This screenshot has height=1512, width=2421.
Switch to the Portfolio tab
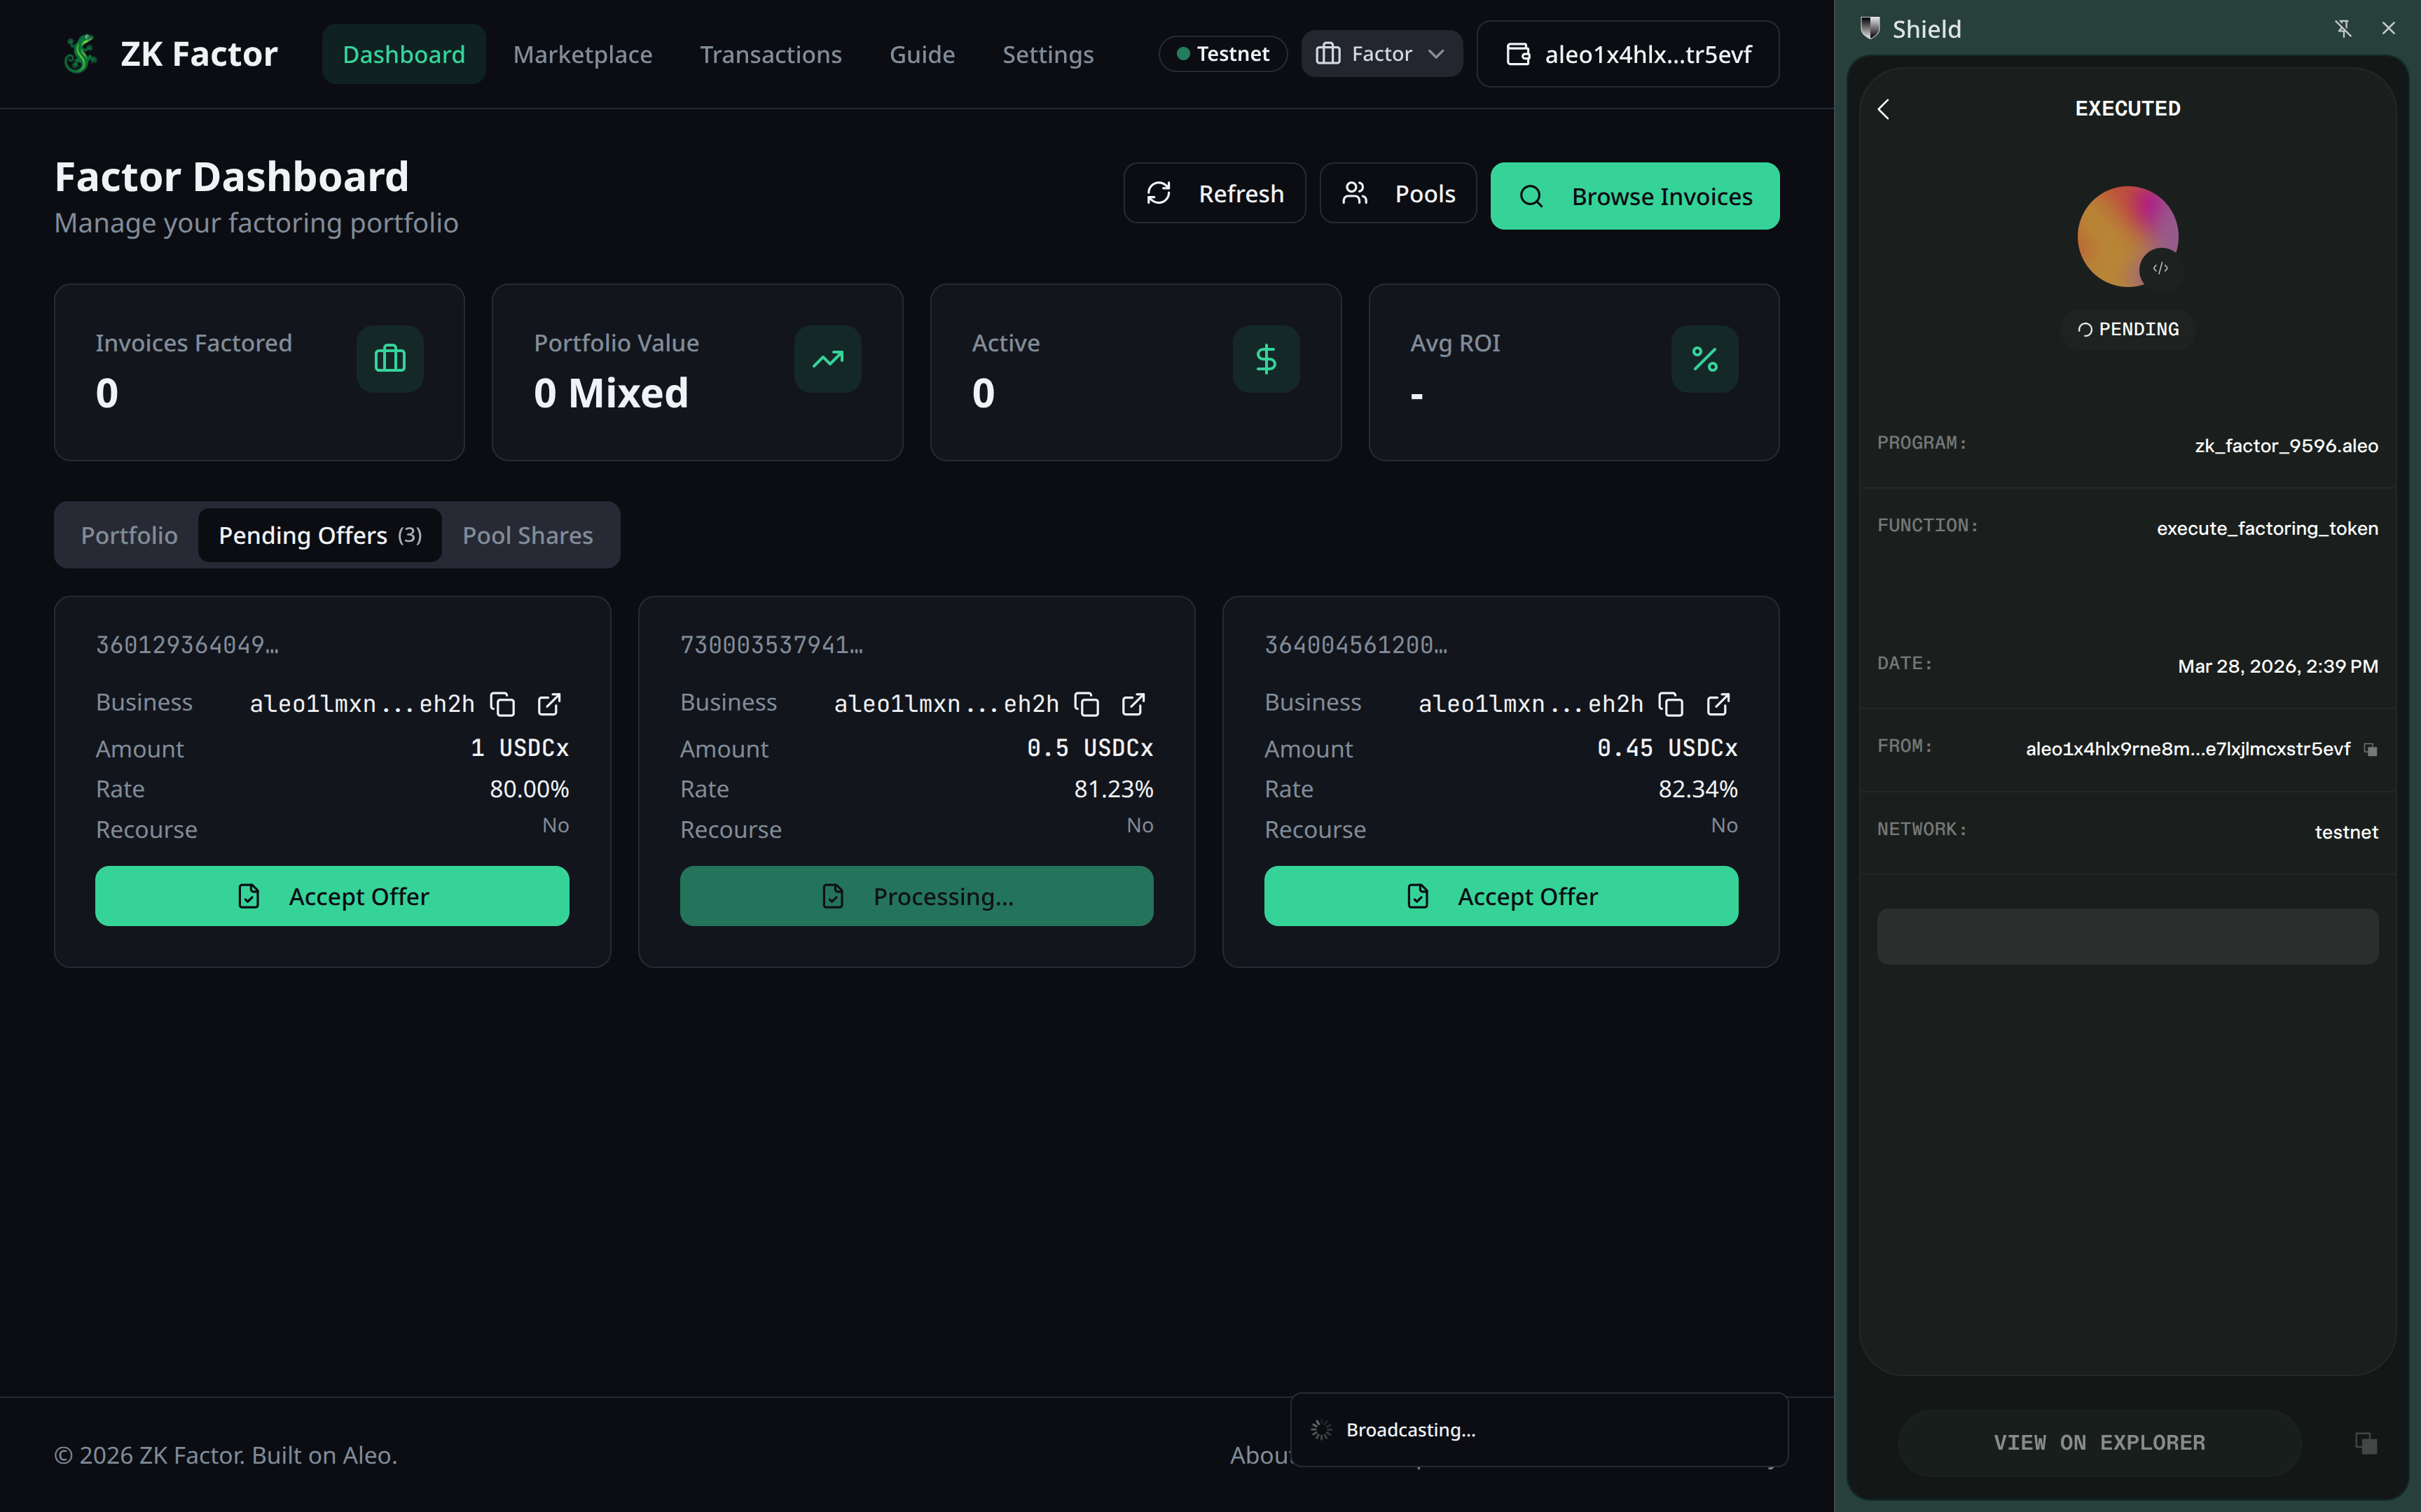point(129,535)
